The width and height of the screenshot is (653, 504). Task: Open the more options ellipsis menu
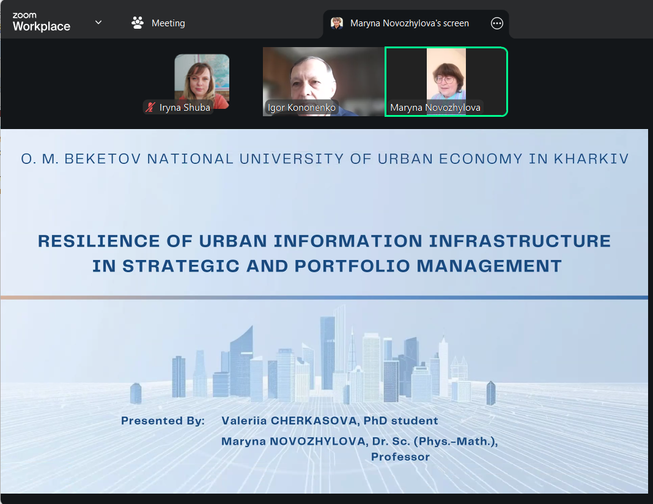point(497,23)
